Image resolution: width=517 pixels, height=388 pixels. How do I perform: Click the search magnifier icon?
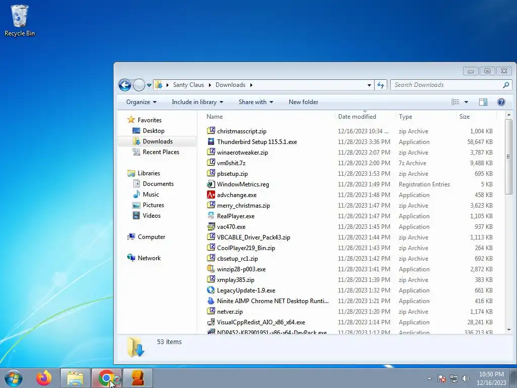[506, 85]
